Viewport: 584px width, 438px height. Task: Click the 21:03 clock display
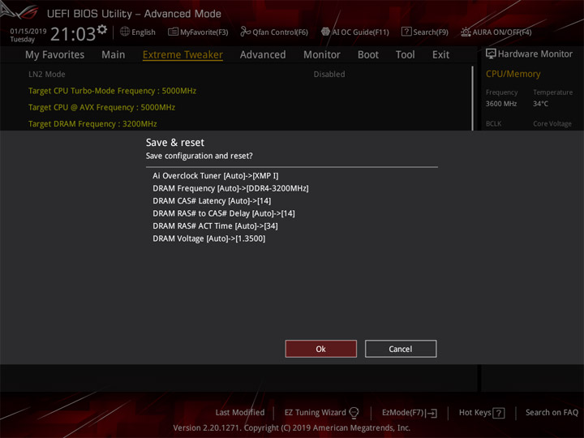tap(73, 34)
